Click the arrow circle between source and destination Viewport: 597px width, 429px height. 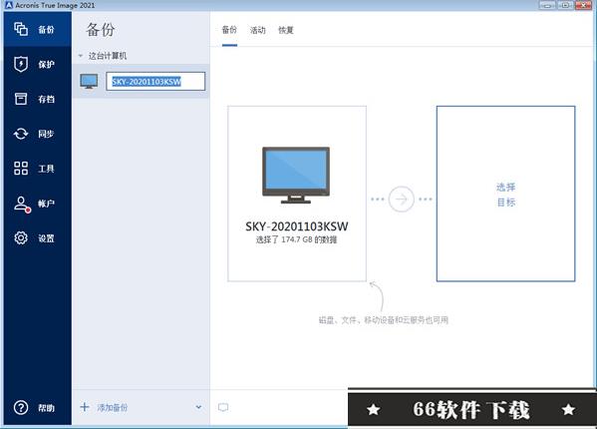tap(402, 199)
